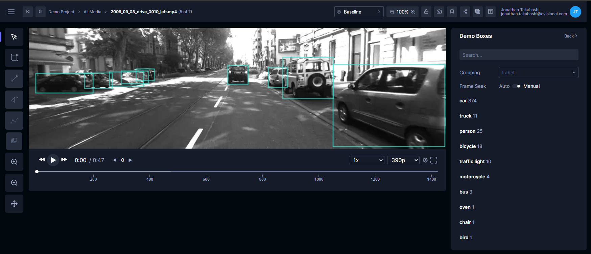Toggle fullscreen video view
The width and height of the screenshot is (591, 254).
tap(434, 160)
